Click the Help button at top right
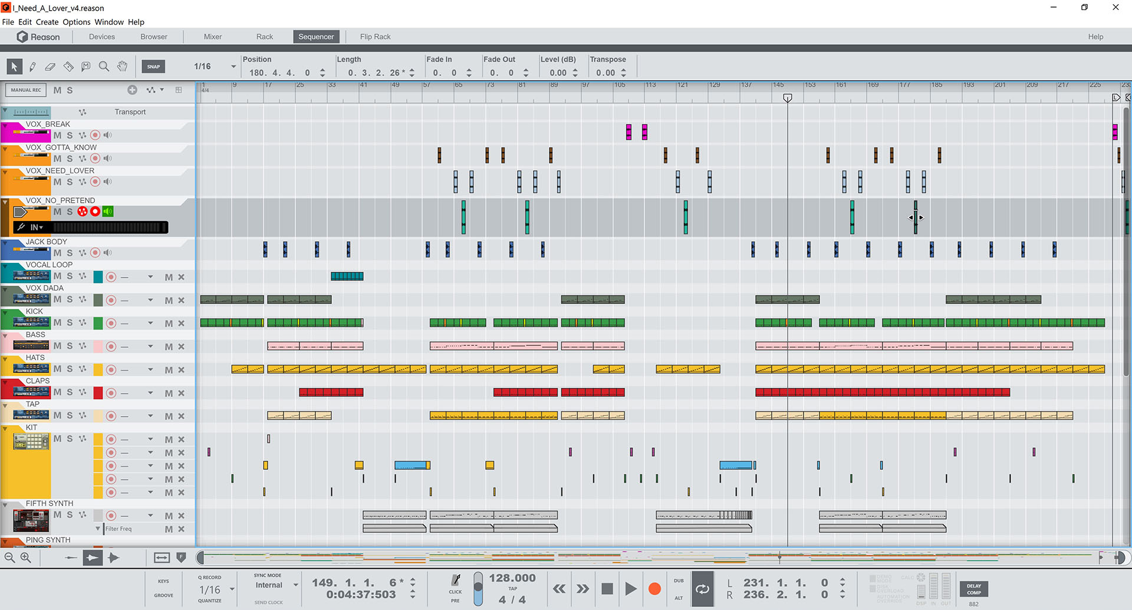This screenshot has width=1132, height=610. click(1095, 37)
